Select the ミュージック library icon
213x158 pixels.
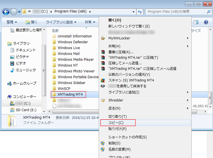click(x=12, y=70)
